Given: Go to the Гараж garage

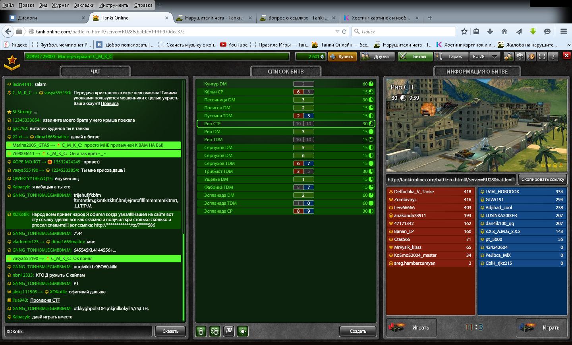Looking at the screenshot, I should (451, 56).
